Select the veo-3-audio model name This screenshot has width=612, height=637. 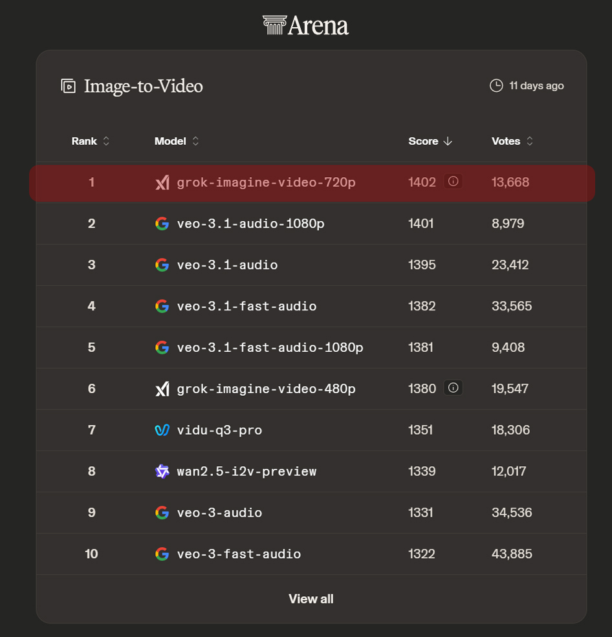[219, 513]
